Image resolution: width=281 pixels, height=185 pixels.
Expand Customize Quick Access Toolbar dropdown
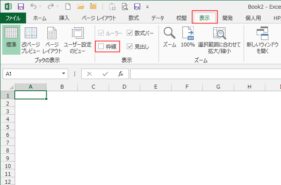(147, 7)
